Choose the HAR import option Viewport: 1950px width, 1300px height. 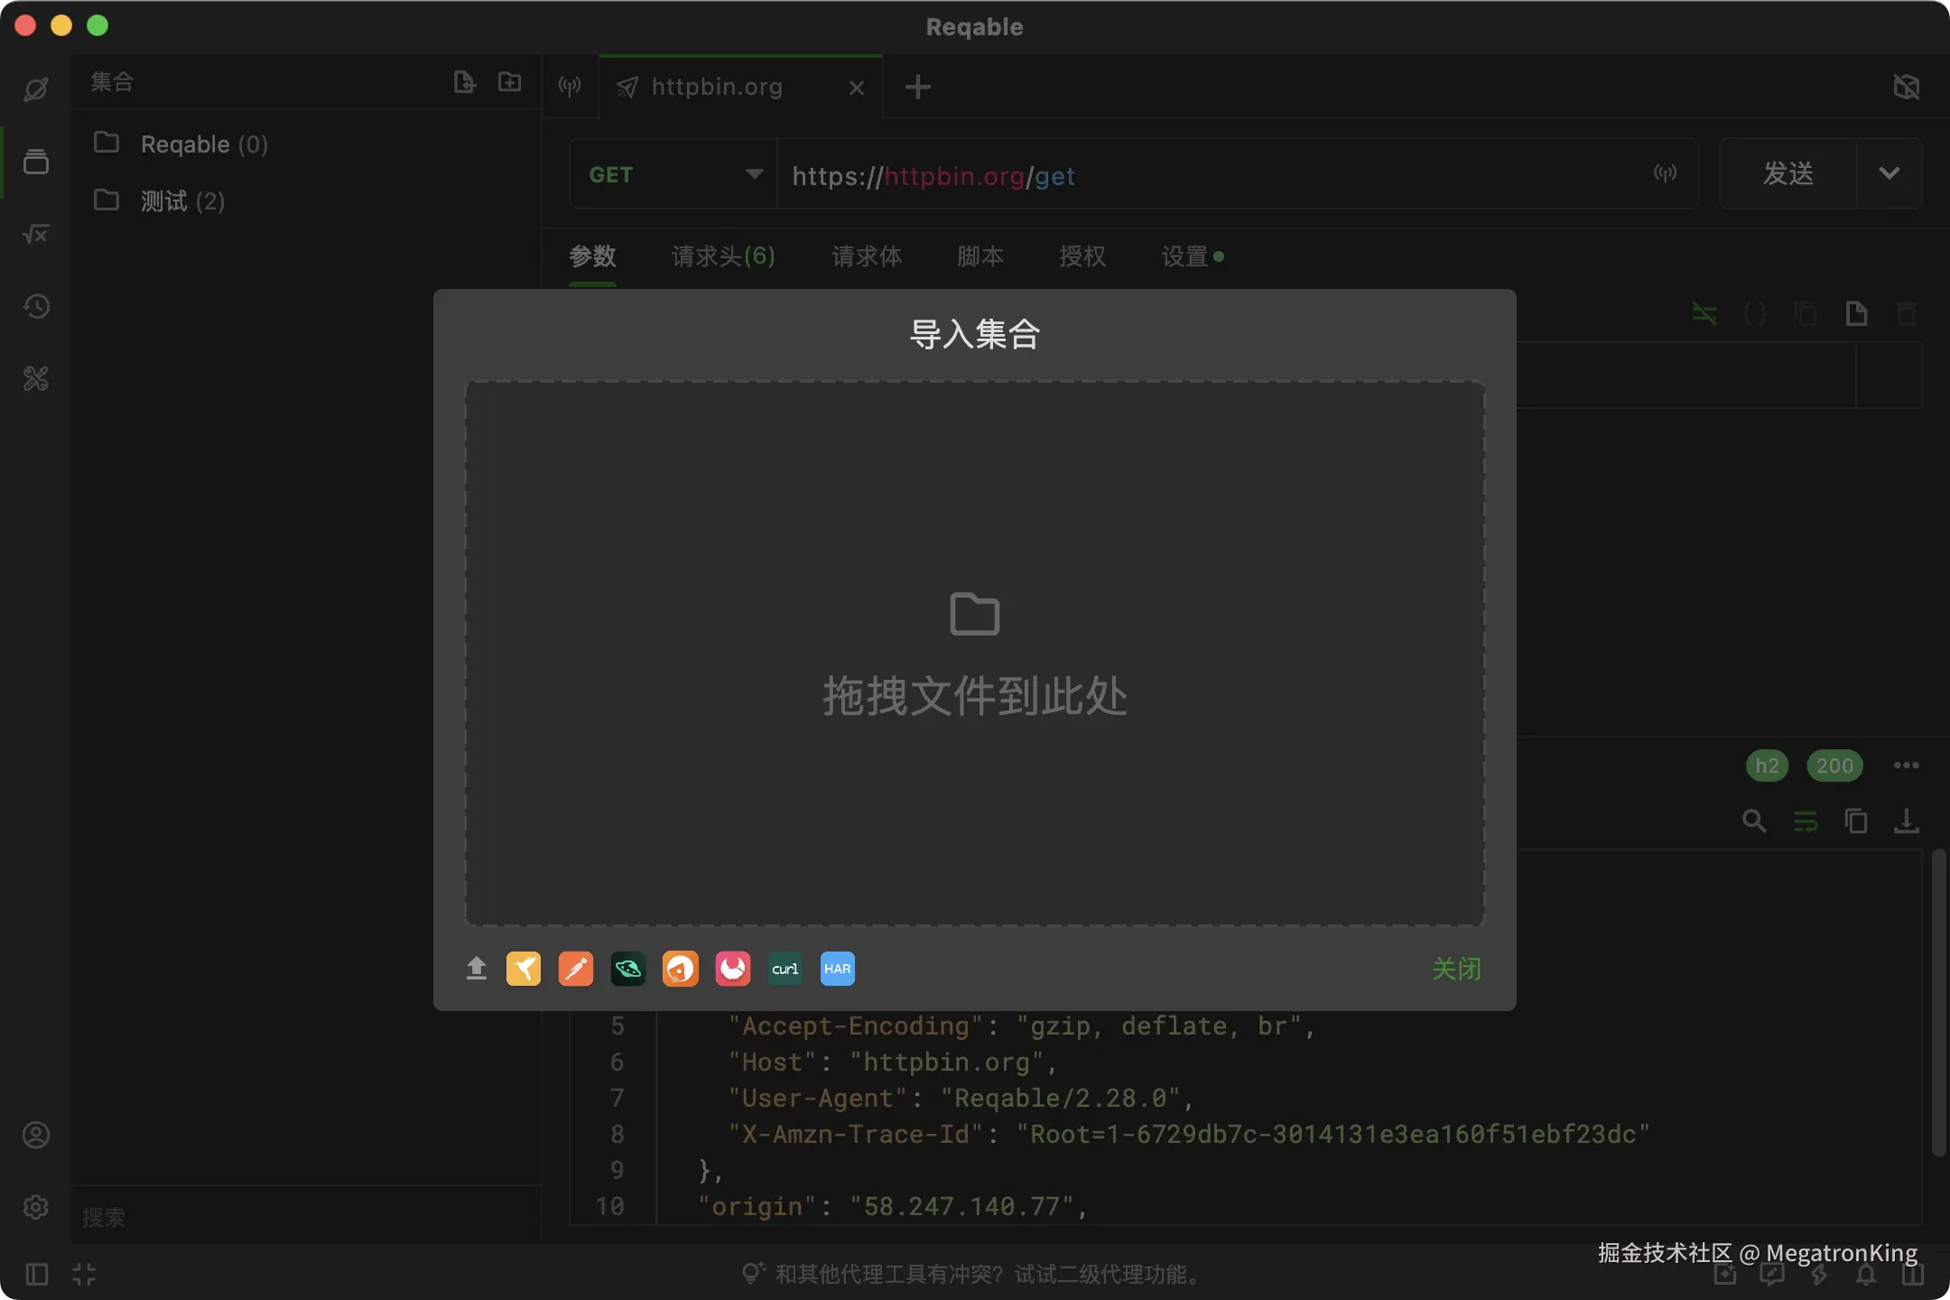[838, 969]
